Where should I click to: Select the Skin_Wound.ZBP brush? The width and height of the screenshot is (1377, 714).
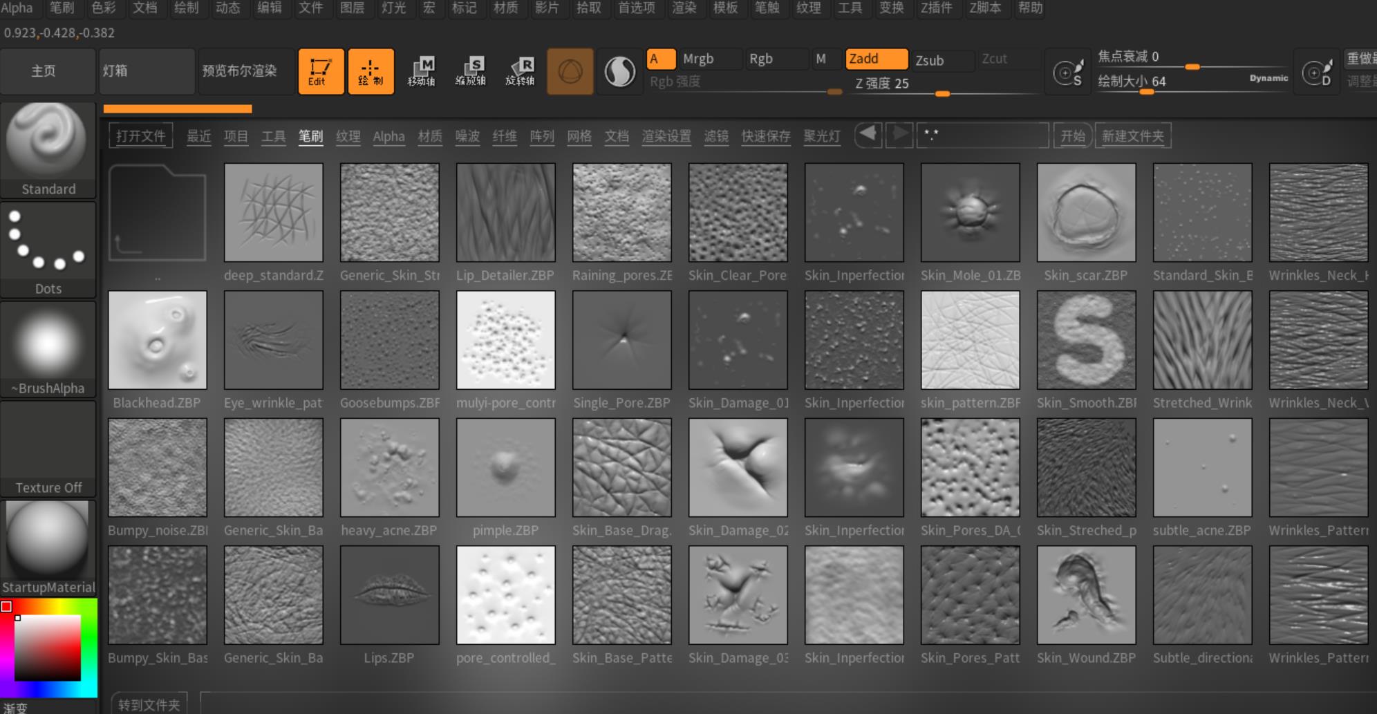(1087, 595)
